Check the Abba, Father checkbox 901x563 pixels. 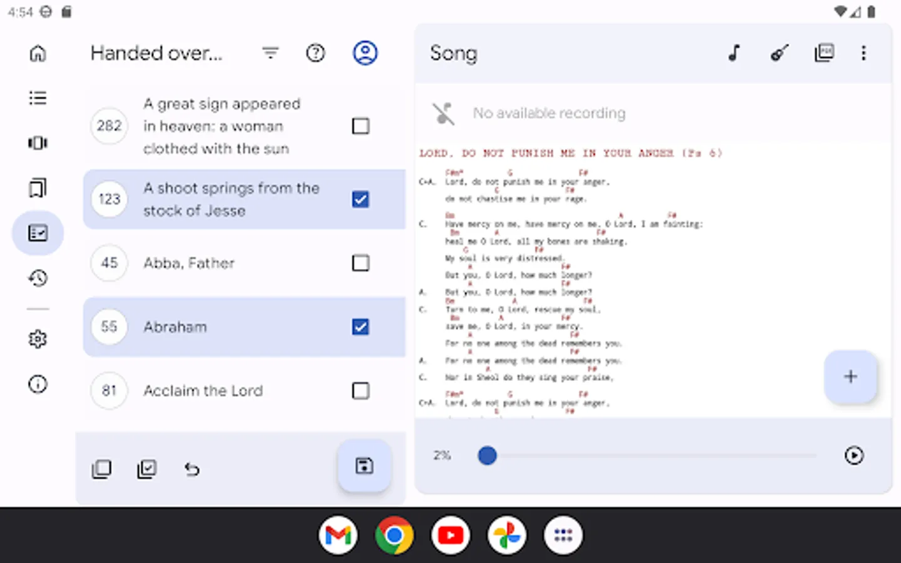click(x=360, y=263)
